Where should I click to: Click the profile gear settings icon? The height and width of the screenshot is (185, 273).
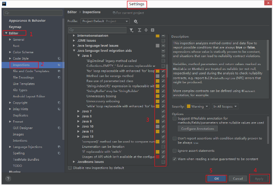point(135,21)
